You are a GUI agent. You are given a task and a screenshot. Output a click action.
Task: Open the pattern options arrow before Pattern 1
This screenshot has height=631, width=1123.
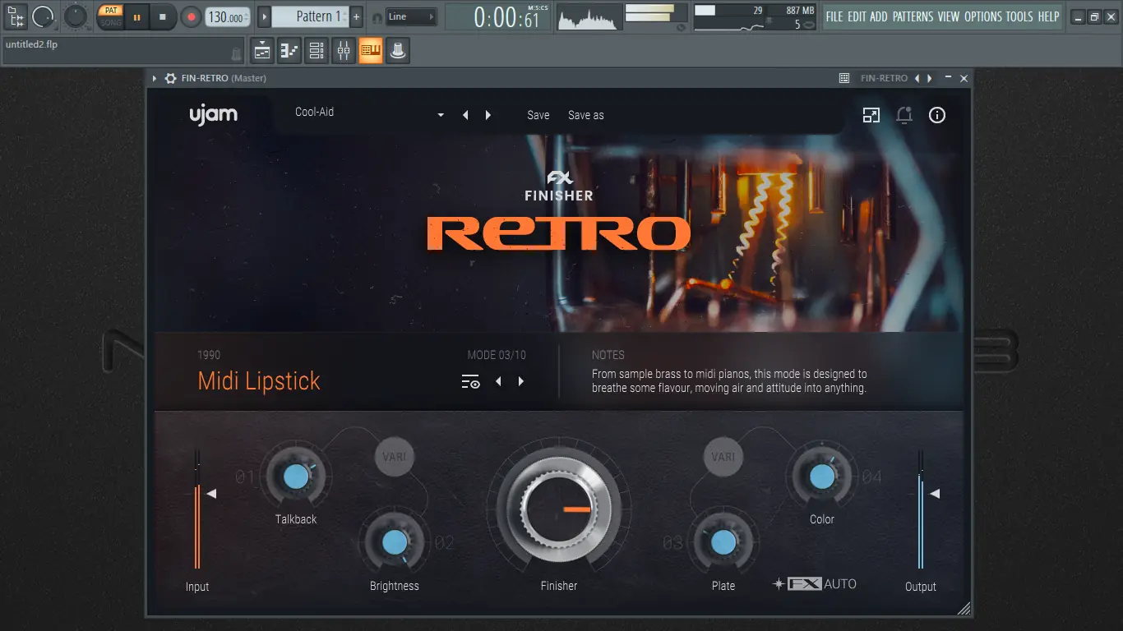(x=264, y=16)
